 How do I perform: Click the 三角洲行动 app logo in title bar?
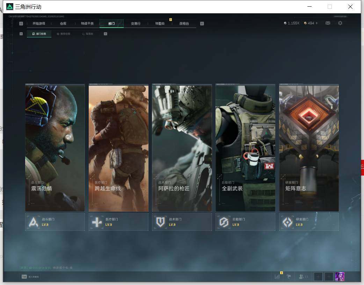[10, 7]
